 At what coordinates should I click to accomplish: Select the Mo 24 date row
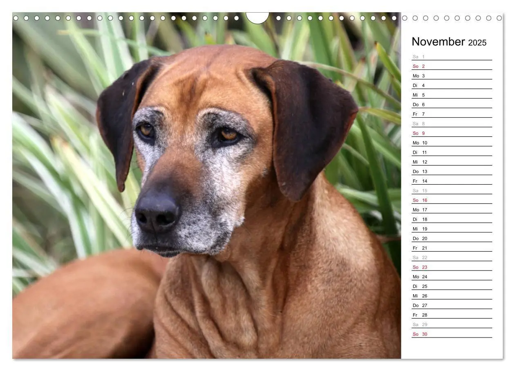click(x=452, y=277)
